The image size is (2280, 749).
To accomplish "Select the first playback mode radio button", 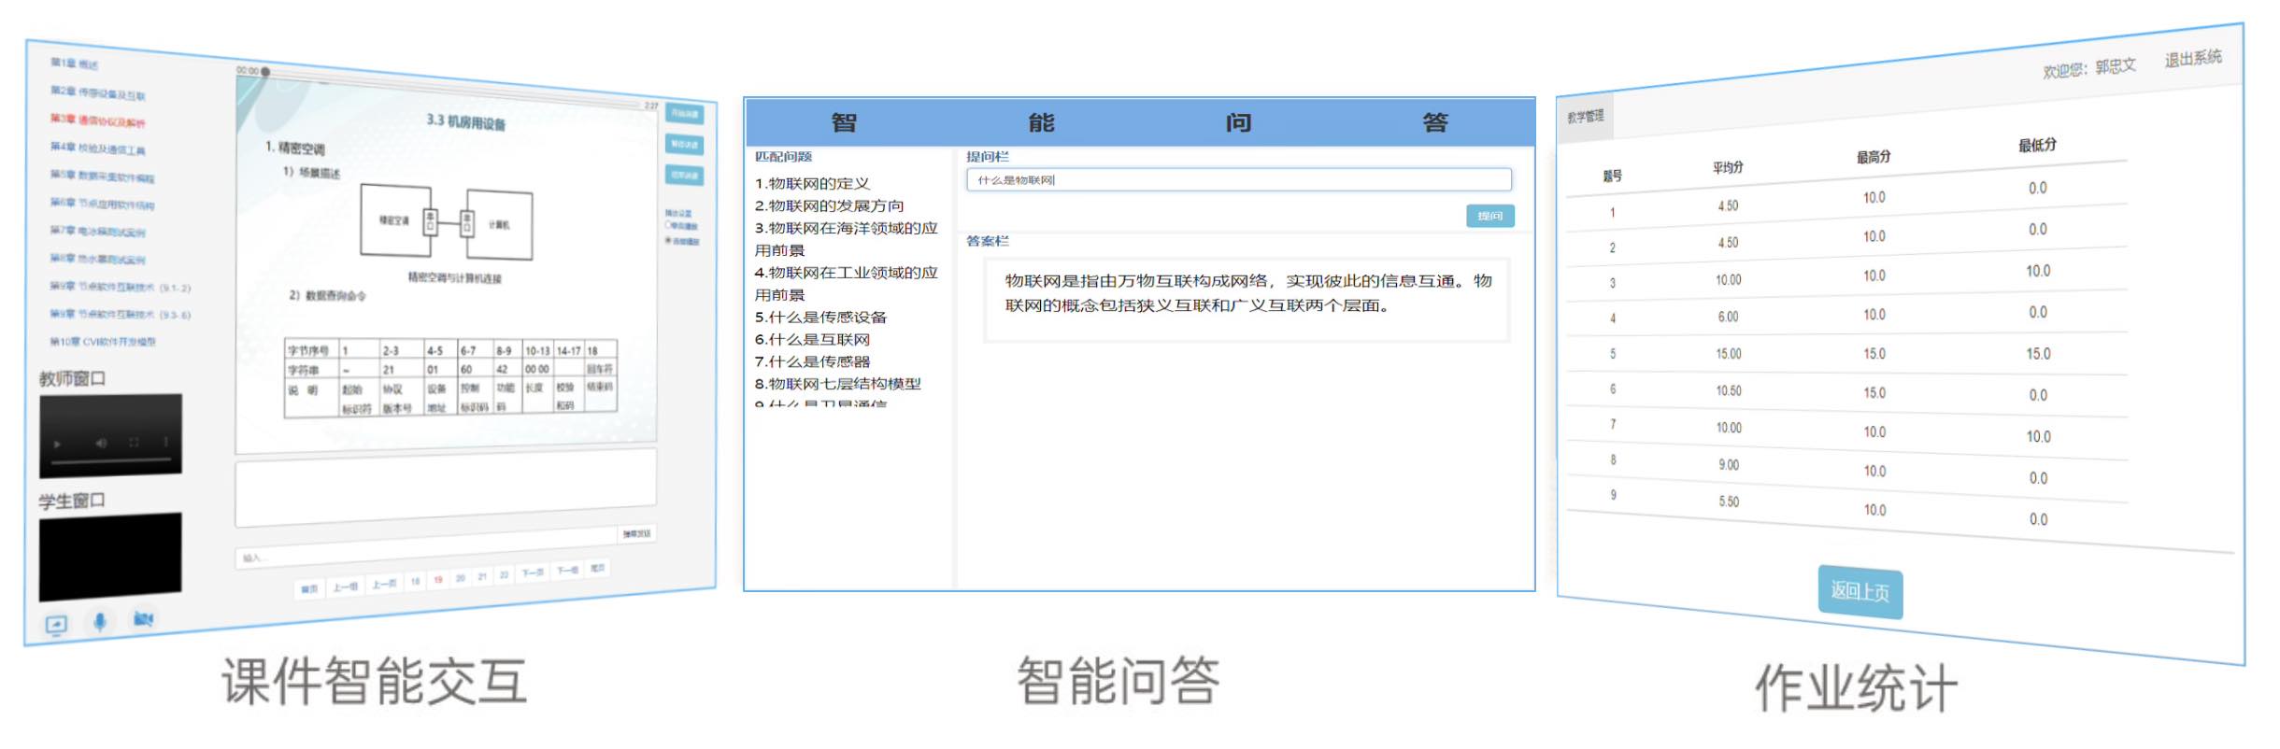I will tap(669, 225).
